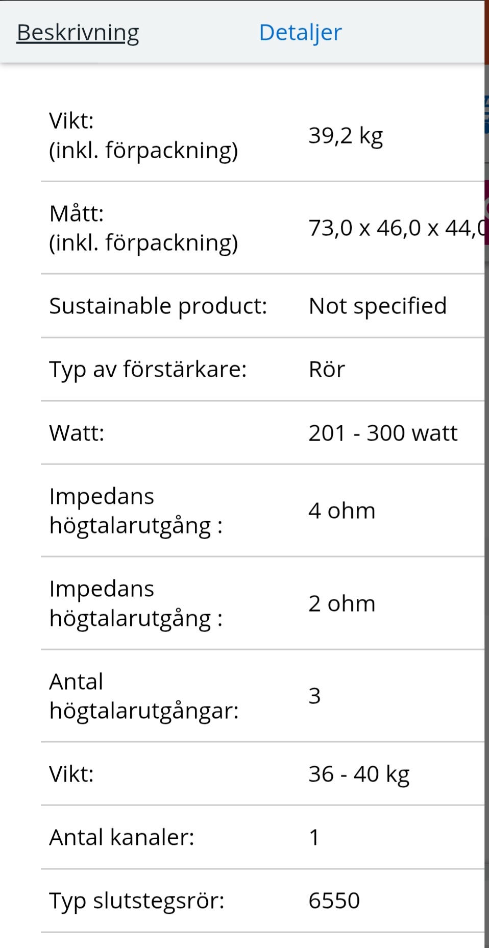Select the Not specified value
Image resolution: width=489 pixels, height=948 pixels.
coord(378,306)
